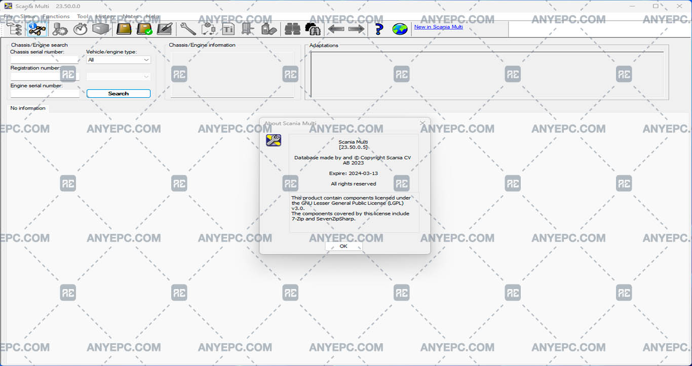Viewport: 692px width, 366px height.
Task: Click the Chassis/Engine information box
Action: click(x=232, y=74)
